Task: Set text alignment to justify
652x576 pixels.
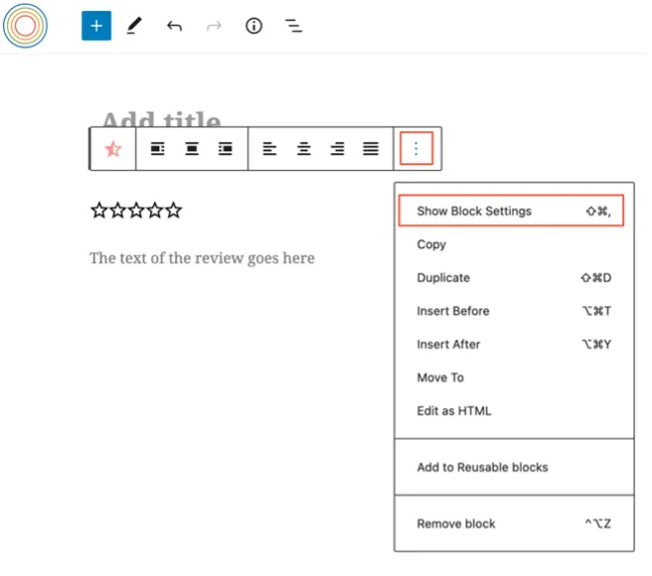Action: coord(370,149)
